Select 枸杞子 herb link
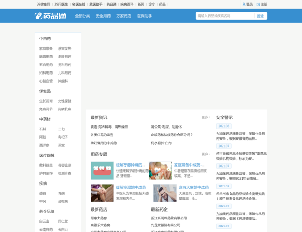Image resolution: width=302 pixels, height=232 pixels. pos(63,137)
